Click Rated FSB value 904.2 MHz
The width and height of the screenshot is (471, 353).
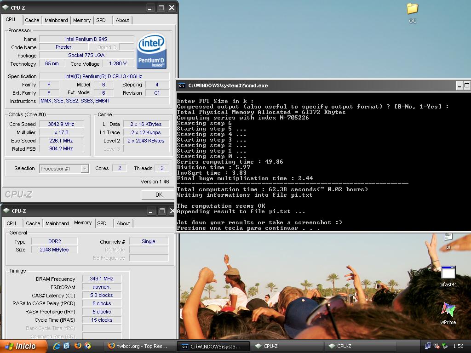point(61,148)
